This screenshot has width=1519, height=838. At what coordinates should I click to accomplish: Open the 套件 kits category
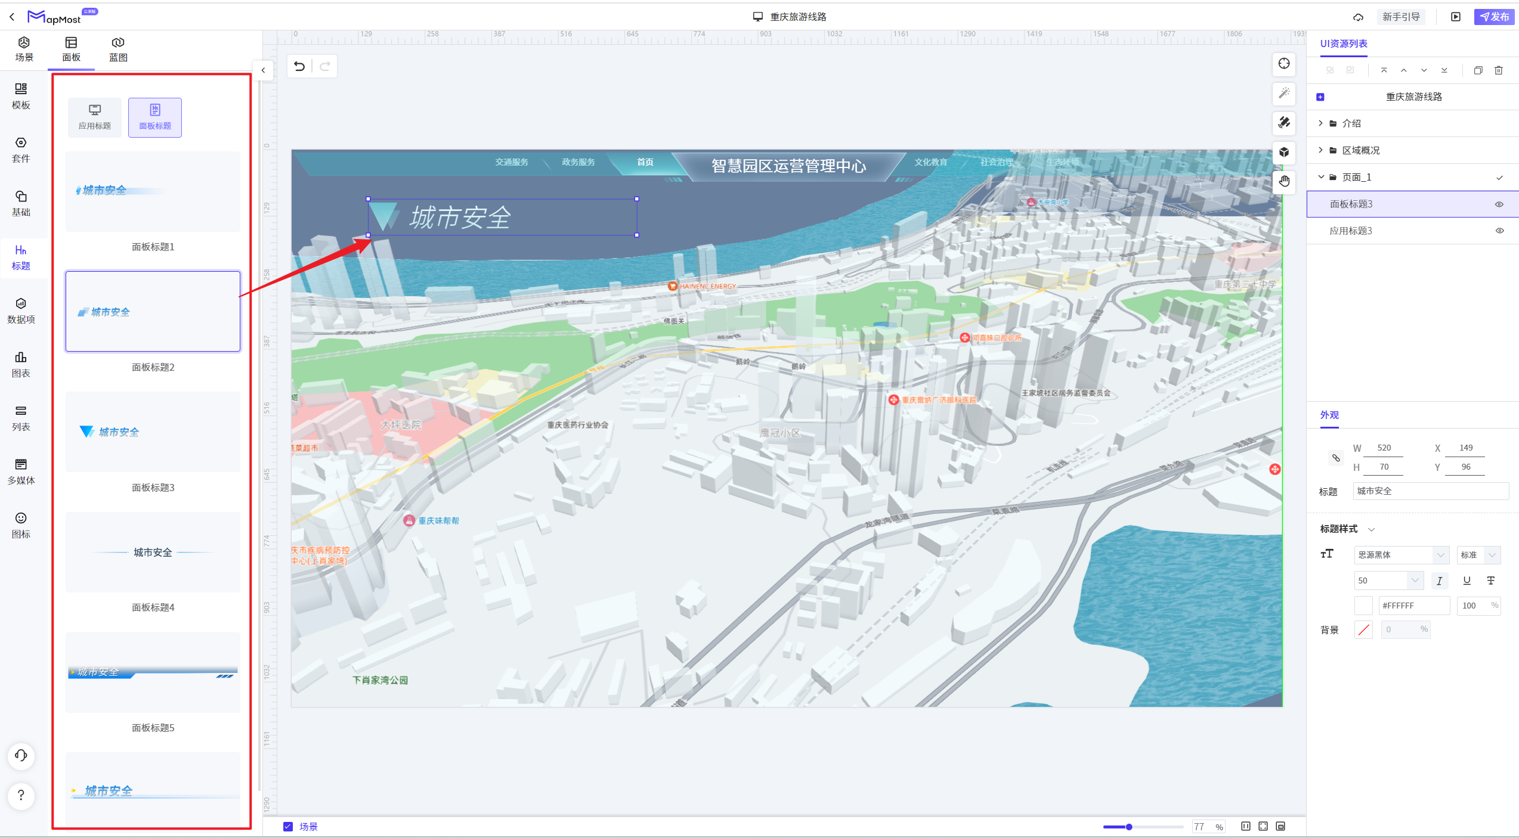[21, 150]
